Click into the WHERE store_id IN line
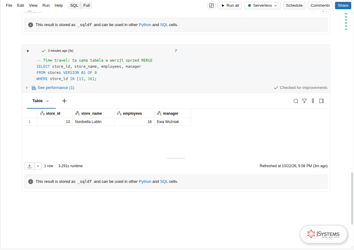354x250 pixels. click(67, 79)
